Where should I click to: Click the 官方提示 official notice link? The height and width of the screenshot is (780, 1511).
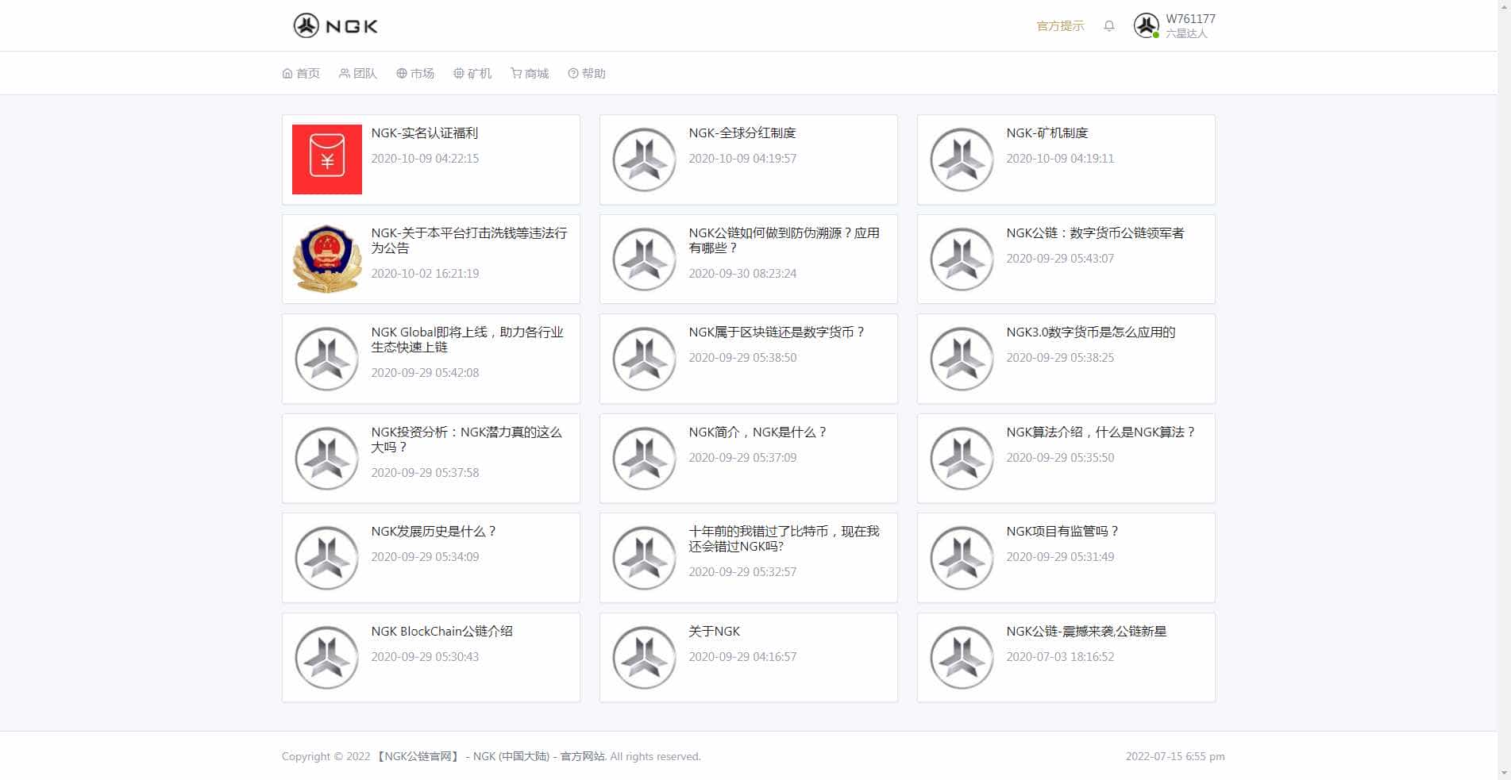pyautogui.click(x=1060, y=26)
